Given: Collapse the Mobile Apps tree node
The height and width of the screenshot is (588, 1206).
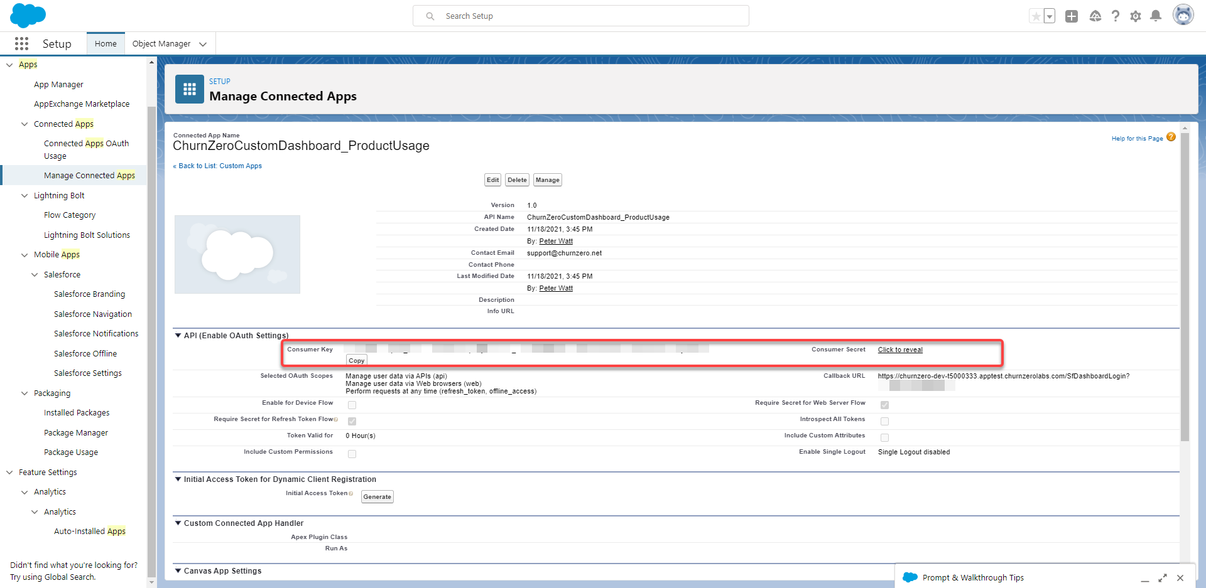Looking at the screenshot, I should point(24,255).
